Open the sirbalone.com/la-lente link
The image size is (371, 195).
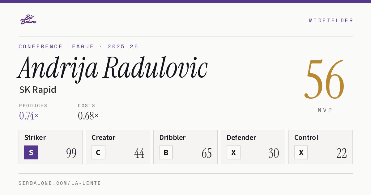[60, 183]
